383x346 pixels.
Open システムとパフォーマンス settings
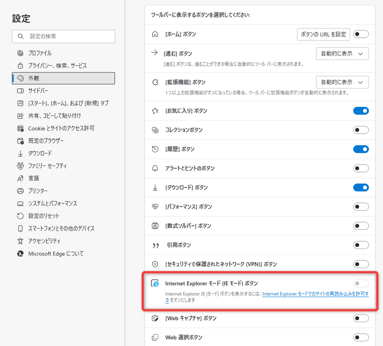pyautogui.click(x=63, y=203)
